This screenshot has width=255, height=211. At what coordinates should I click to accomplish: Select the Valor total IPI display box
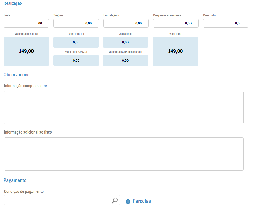point(76,42)
